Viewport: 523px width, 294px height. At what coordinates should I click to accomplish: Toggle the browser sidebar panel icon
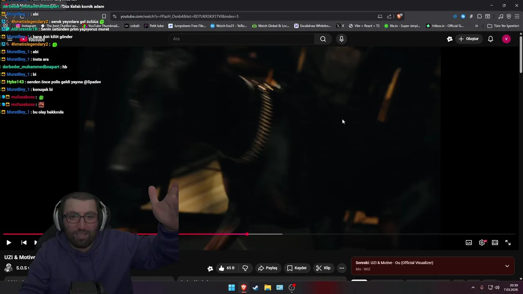point(487,16)
